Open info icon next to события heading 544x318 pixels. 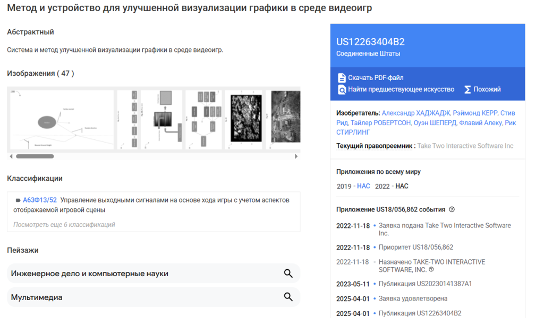click(451, 209)
